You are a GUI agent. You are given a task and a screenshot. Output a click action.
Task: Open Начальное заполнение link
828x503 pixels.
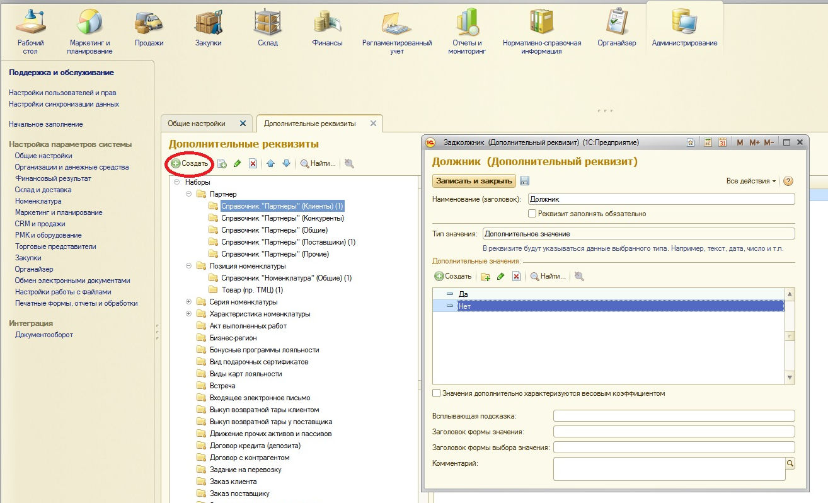45,124
